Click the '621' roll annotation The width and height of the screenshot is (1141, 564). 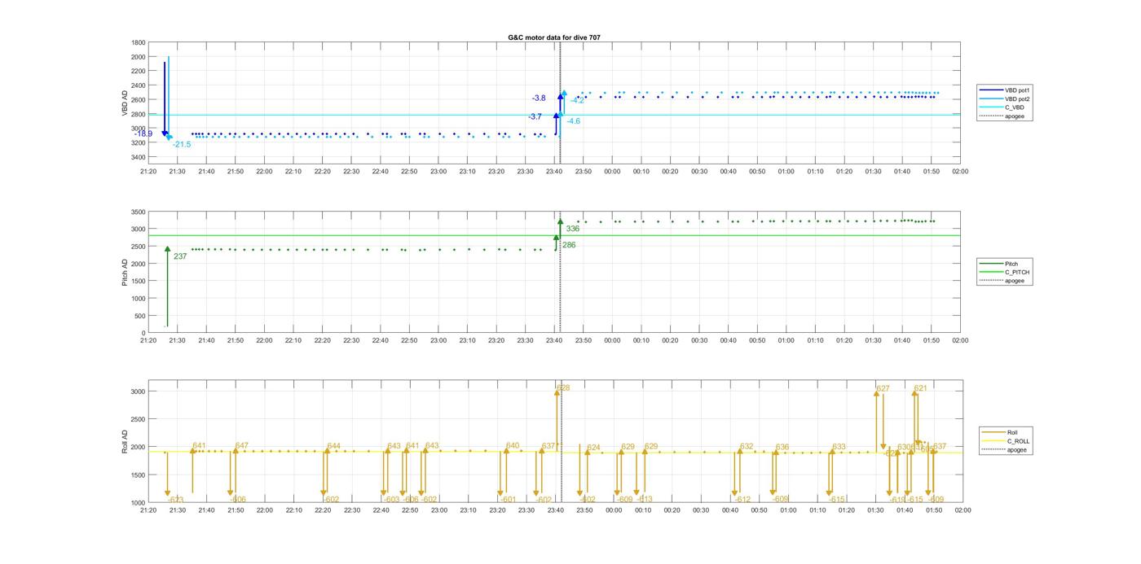coord(920,389)
